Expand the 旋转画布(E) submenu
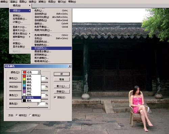 [x=20, y=37]
